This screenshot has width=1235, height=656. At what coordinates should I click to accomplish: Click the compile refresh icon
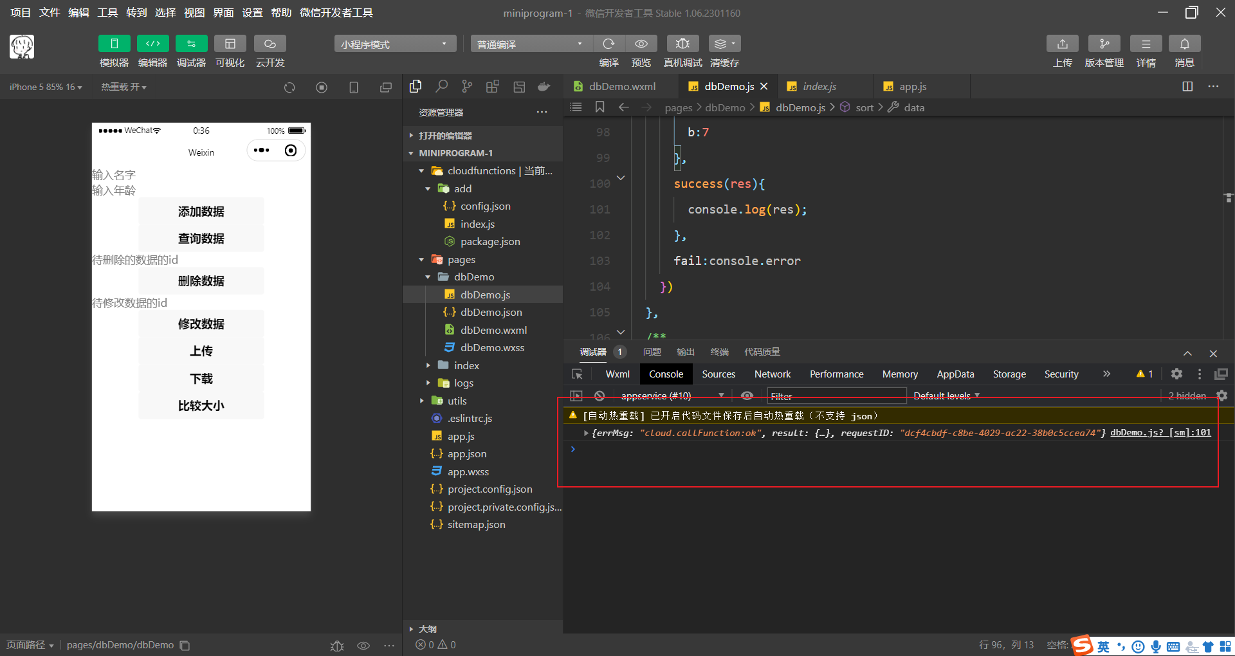point(608,44)
